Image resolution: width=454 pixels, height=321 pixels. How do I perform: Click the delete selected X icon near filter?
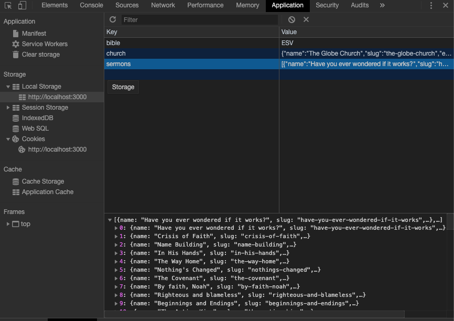coord(306,19)
